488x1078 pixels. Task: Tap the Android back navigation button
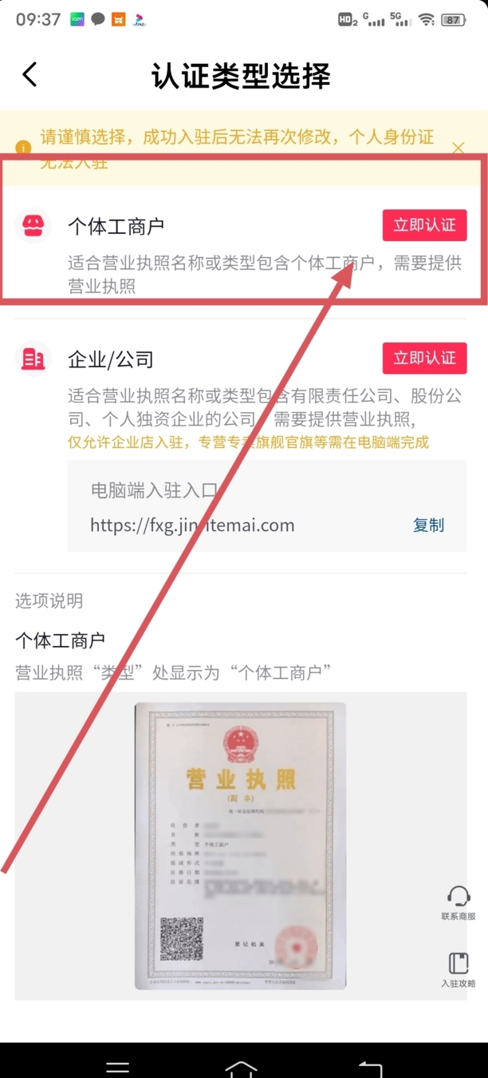(x=370, y=1068)
